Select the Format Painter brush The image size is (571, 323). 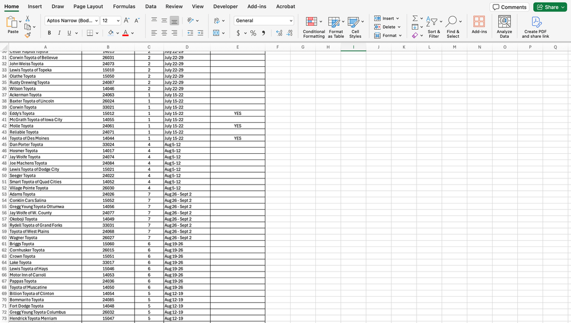pos(27,35)
